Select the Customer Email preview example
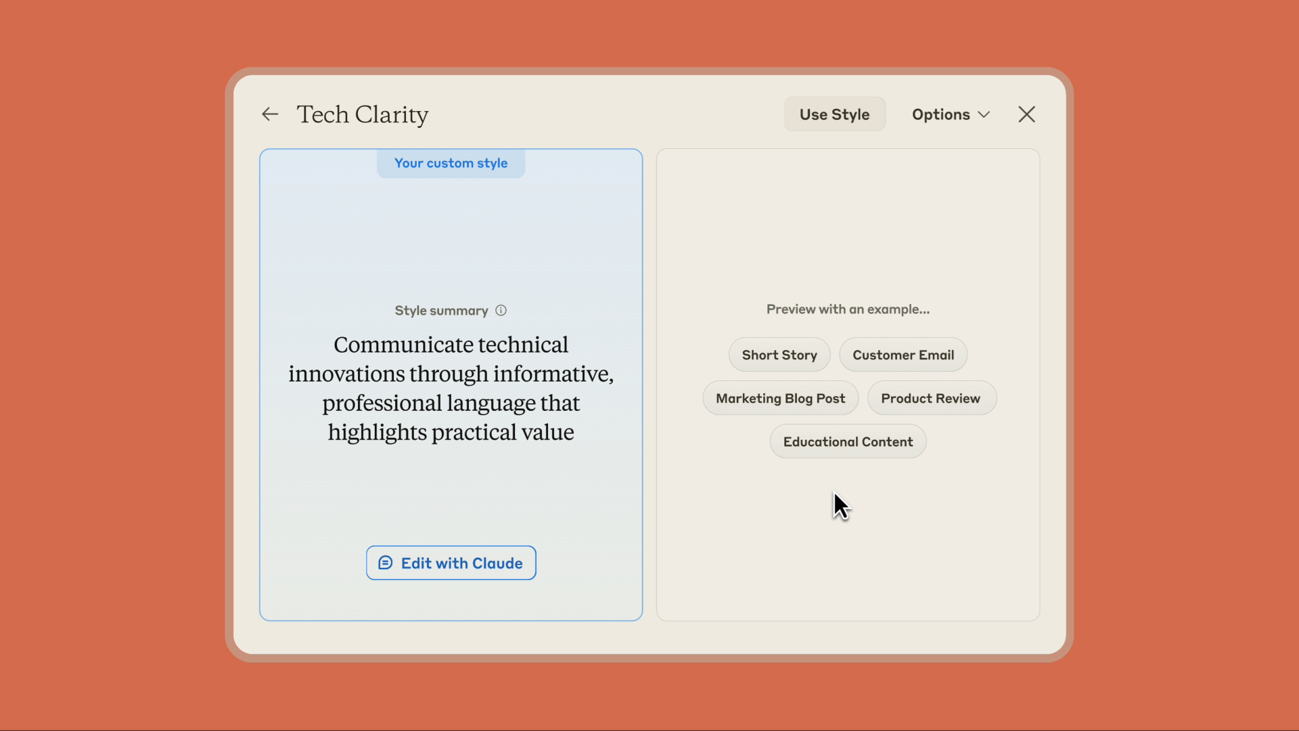This screenshot has width=1299, height=731. tap(903, 355)
